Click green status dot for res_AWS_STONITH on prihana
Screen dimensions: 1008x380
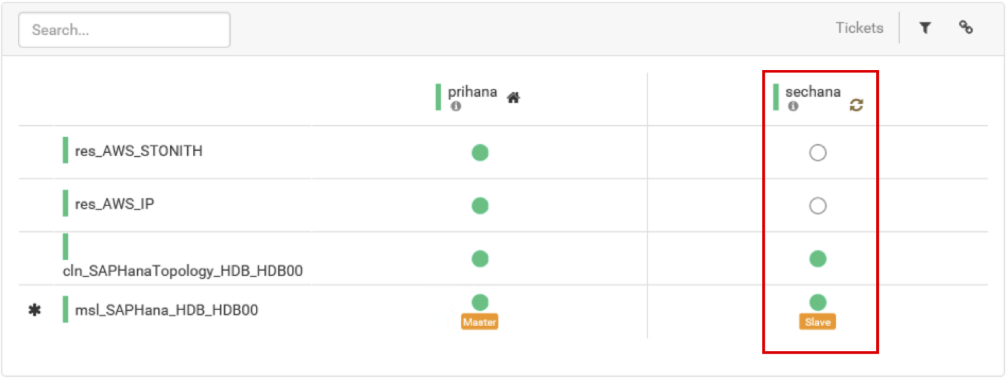pyautogui.click(x=480, y=153)
